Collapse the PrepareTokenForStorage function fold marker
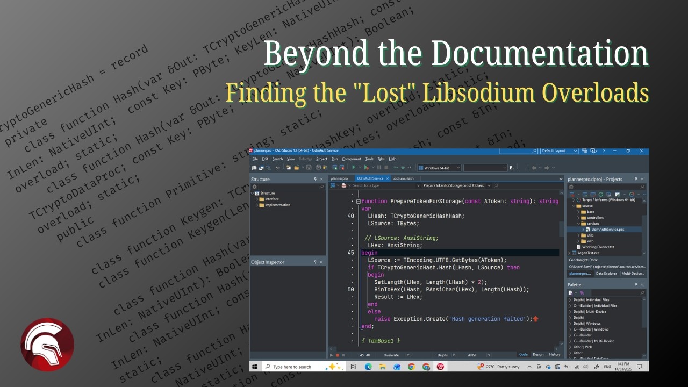 (358, 201)
